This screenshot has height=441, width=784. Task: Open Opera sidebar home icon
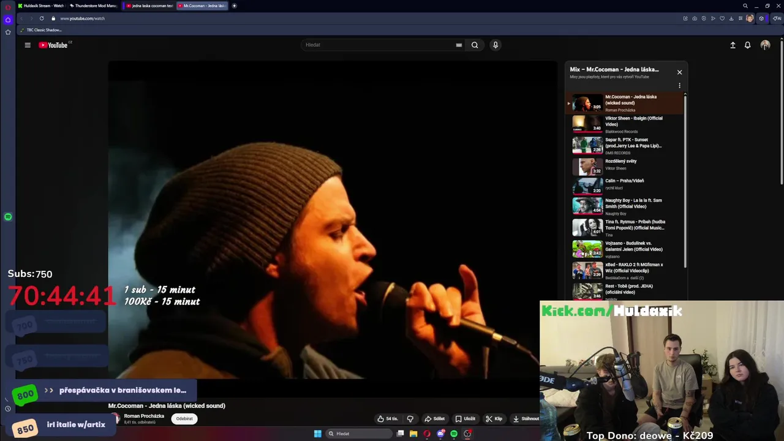click(8, 20)
